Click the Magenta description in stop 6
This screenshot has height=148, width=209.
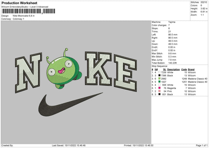tap(171, 88)
